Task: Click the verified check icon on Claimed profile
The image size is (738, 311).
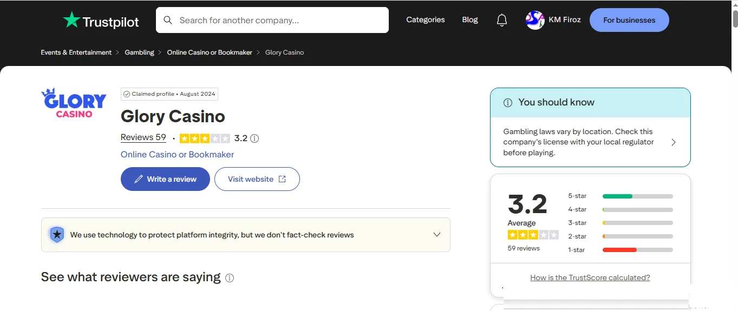Action: pyautogui.click(x=127, y=94)
